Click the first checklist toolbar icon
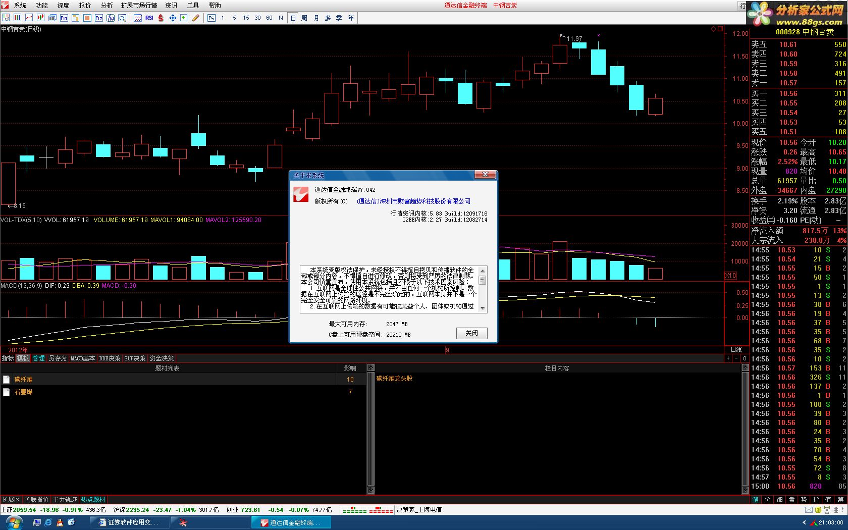848x530 pixels. coord(6,18)
